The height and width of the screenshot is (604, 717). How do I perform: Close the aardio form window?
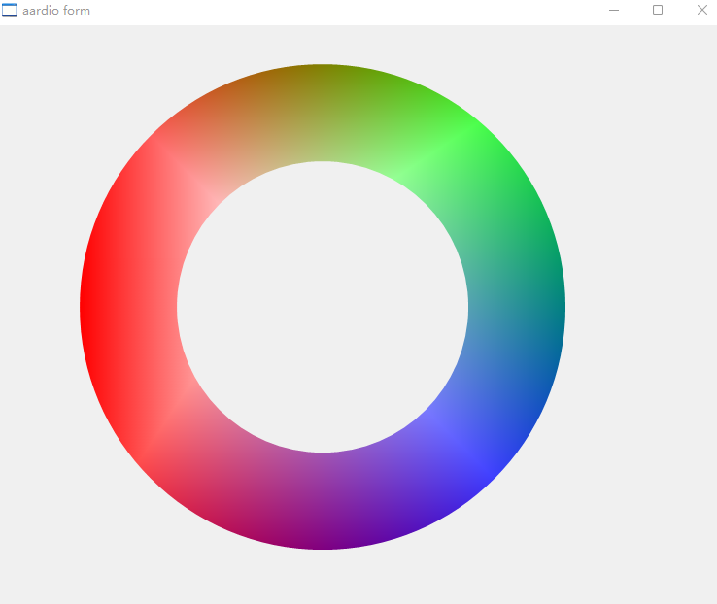[x=701, y=10]
